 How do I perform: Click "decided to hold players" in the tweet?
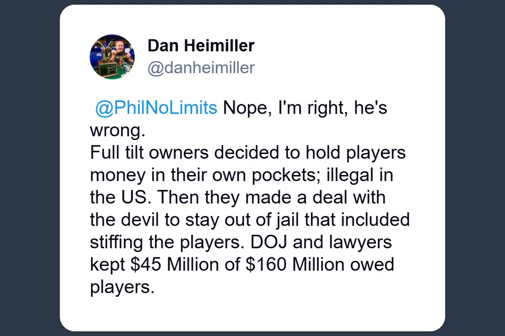pos(310,152)
